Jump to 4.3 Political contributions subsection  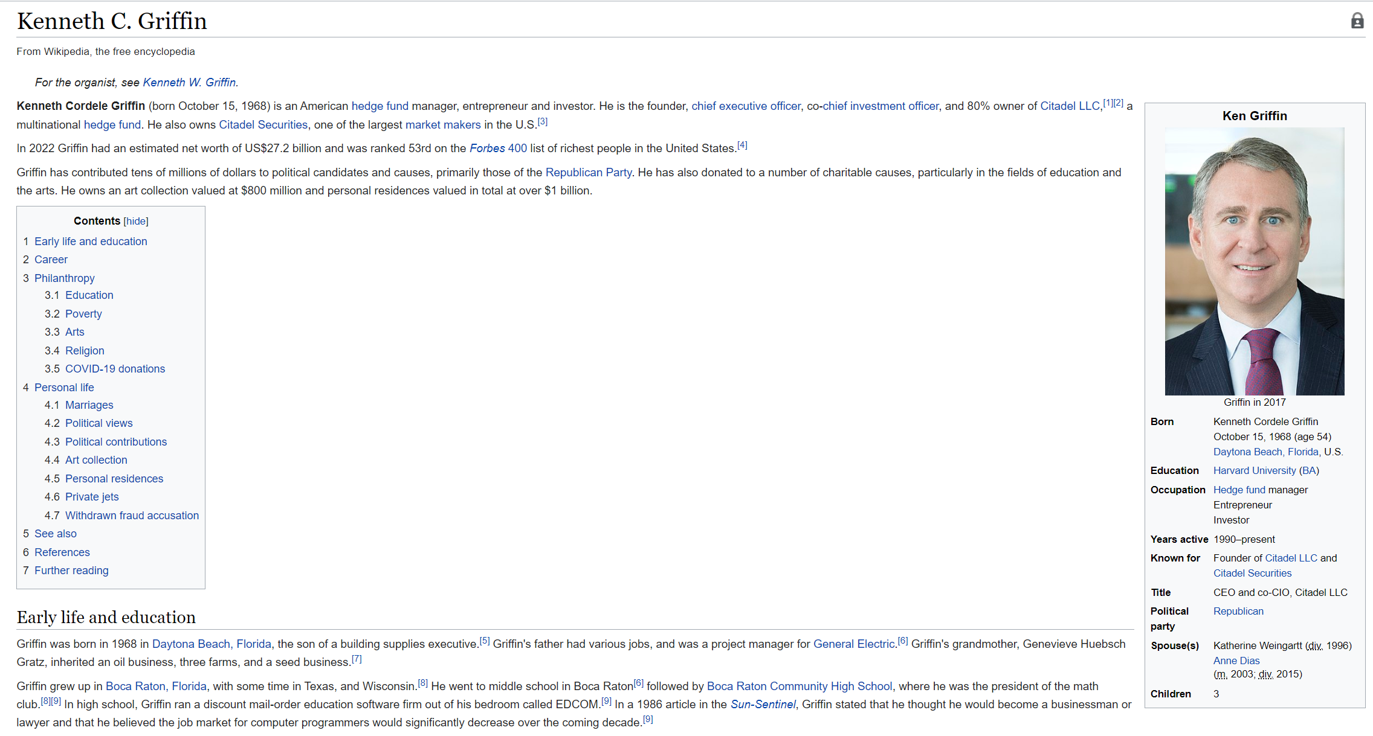point(116,442)
